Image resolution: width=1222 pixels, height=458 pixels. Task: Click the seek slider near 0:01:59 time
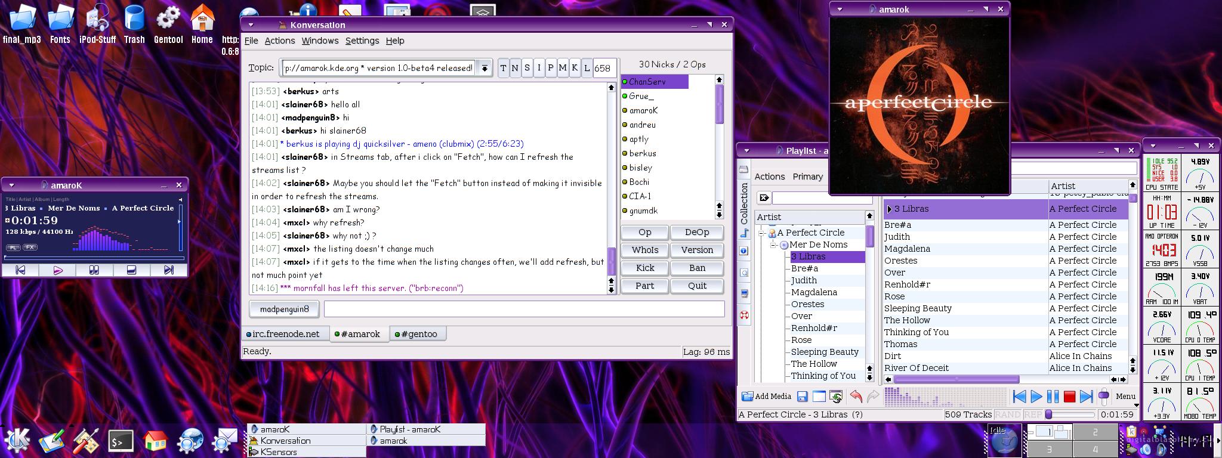tap(1072, 414)
